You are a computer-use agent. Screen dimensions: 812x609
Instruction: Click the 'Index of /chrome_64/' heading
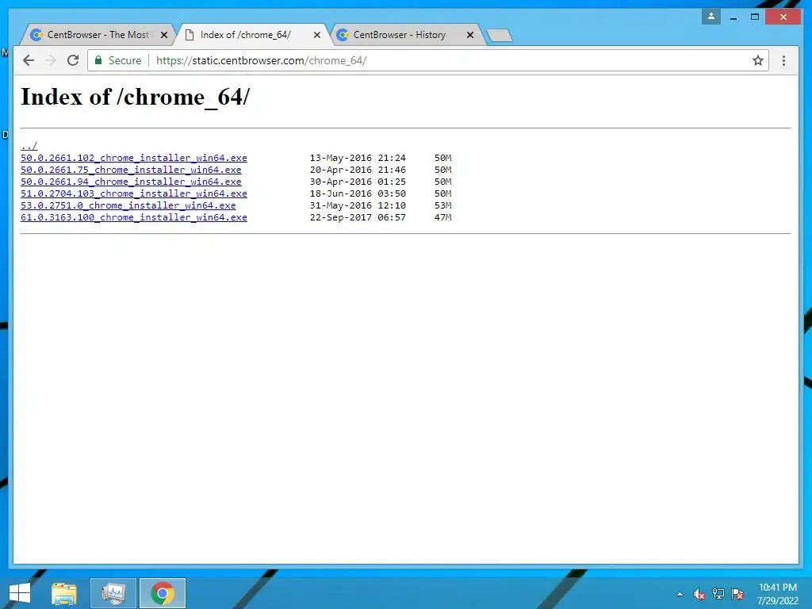(x=135, y=97)
